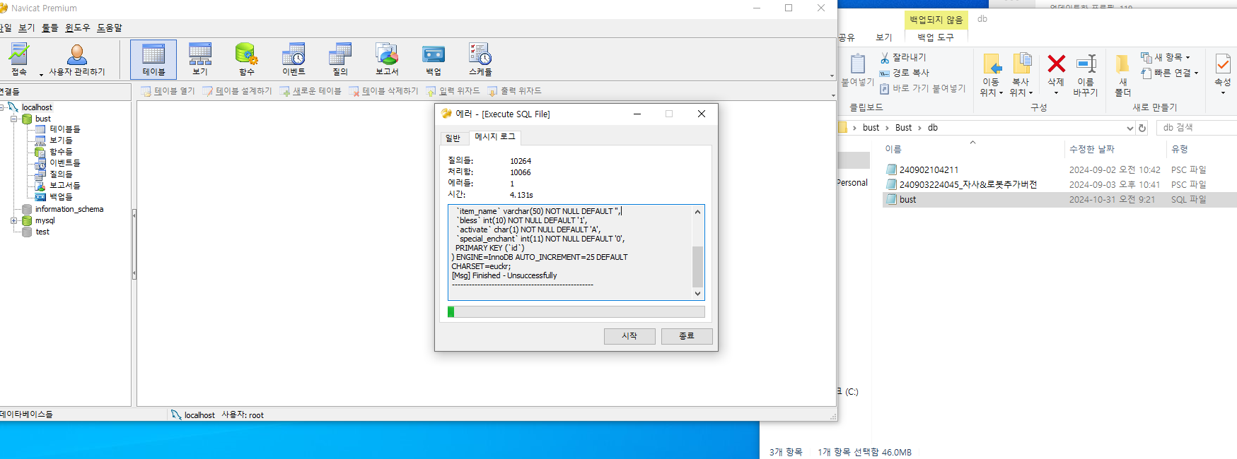This screenshot has width=1237, height=459.
Task: Click the SQL execution progress bar
Action: 576,312
